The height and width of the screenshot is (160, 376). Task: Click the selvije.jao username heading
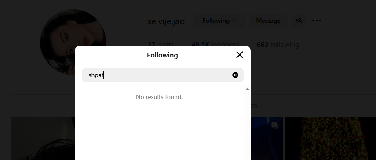(166, 21)
